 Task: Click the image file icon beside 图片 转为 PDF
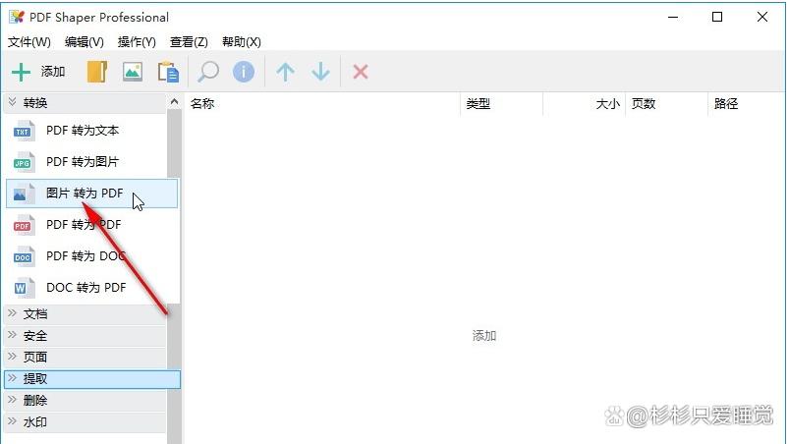coord(24,194)
